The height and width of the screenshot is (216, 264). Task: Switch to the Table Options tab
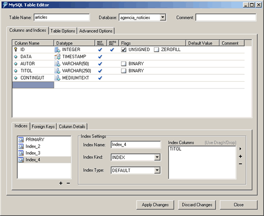[63, 31]
